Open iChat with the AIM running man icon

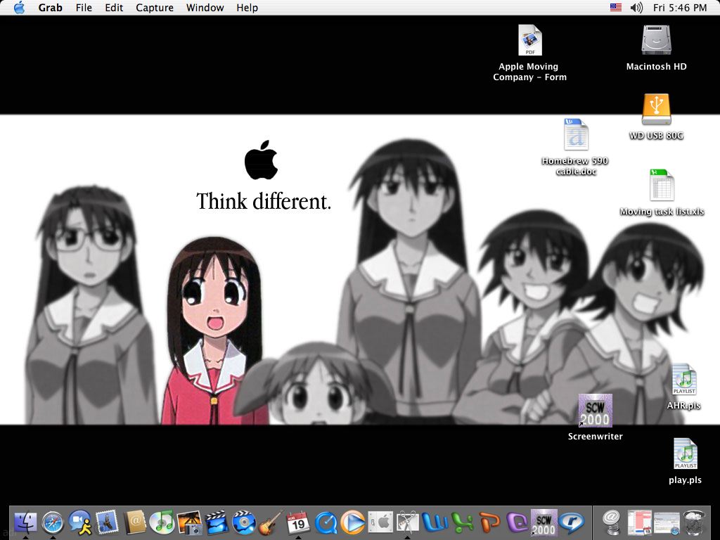click(80, 522)
